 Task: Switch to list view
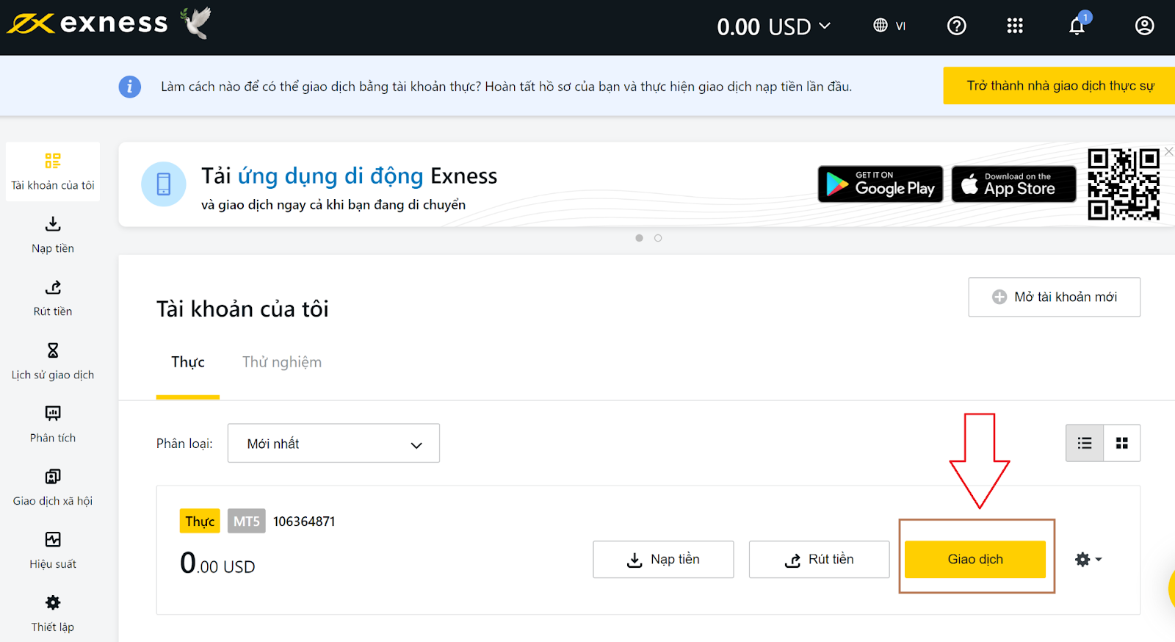click(1085, 443)
